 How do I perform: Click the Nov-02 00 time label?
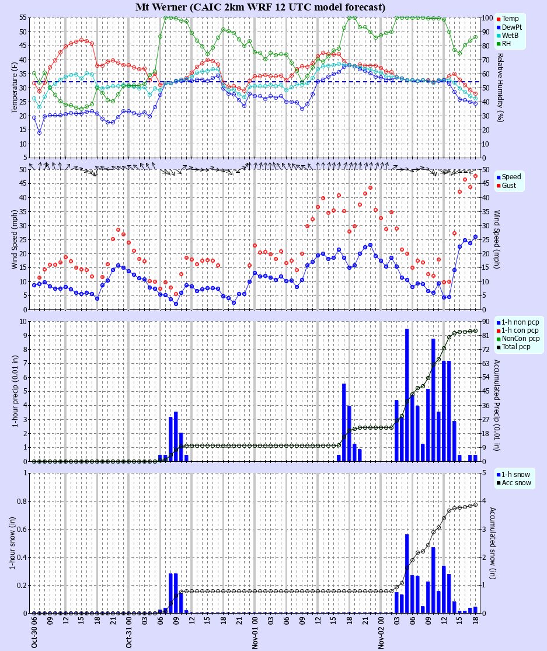click(x=381, y=631)
